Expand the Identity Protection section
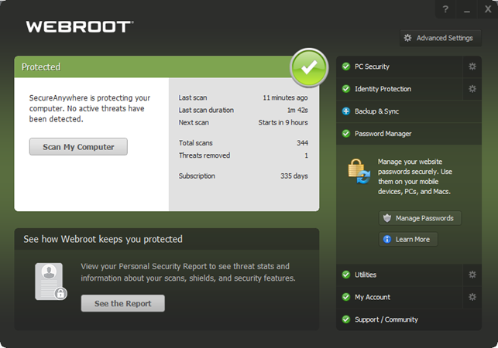The image size is (498, 348). [x=400, y=89]
